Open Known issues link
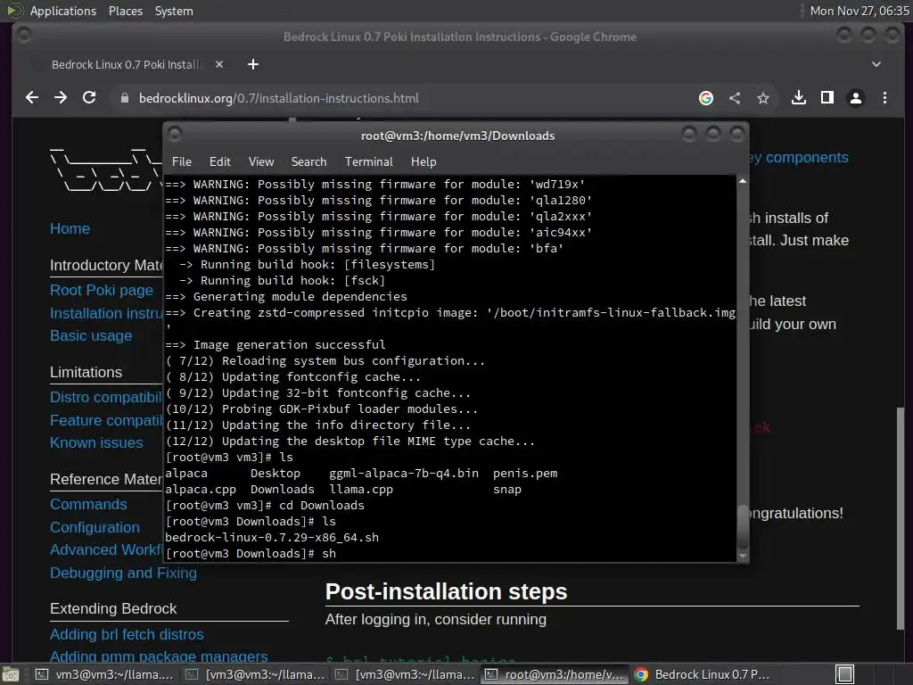913x685 pixels. point(96,443)
